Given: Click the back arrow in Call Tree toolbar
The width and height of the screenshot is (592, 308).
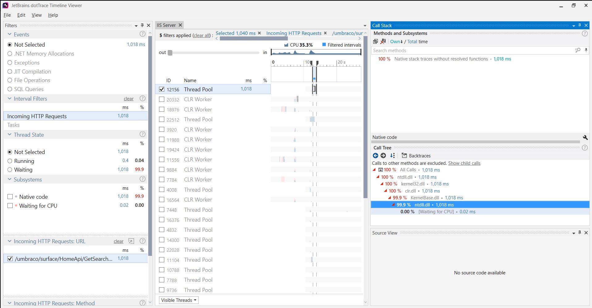Looking at the screenshot, I should (x=375, y=156).
